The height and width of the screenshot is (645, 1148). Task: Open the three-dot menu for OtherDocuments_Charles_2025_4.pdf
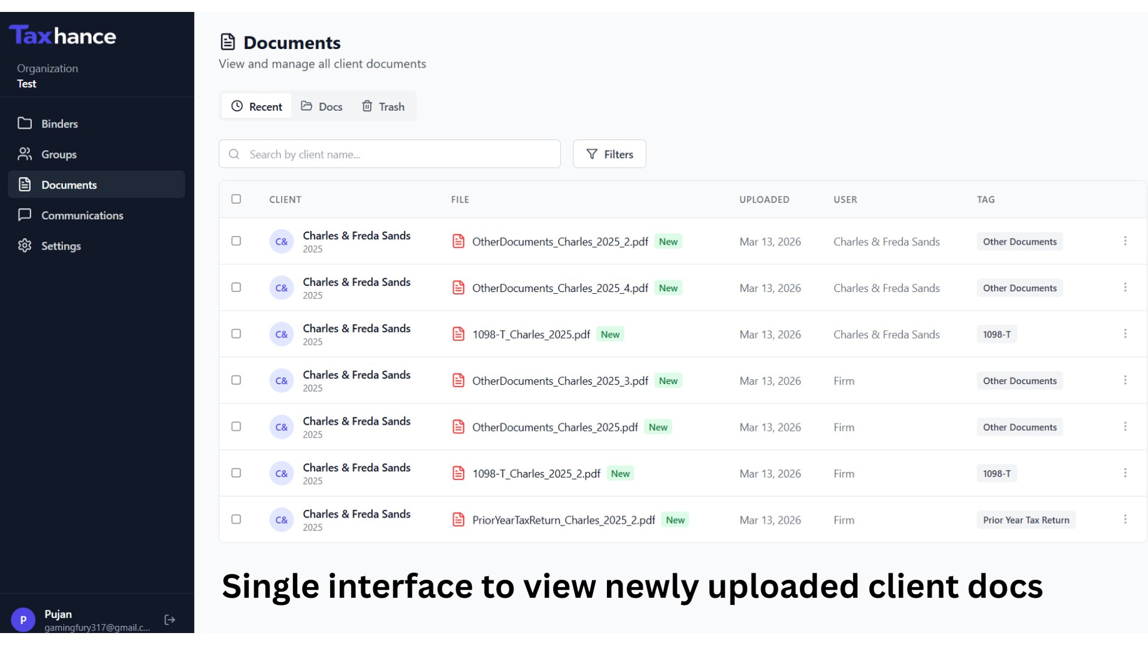1125,287
